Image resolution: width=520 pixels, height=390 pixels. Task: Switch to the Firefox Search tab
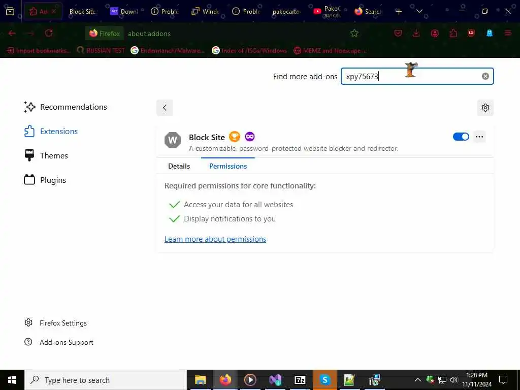[x=369, y=11]
